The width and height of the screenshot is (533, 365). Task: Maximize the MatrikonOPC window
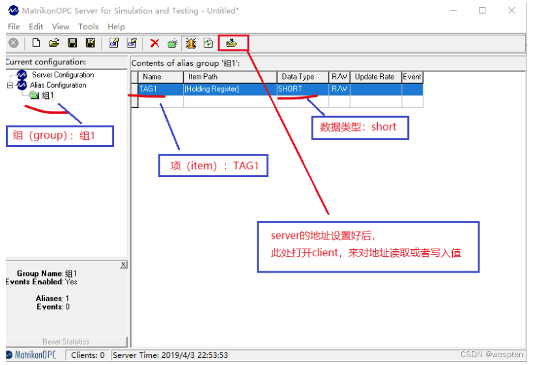pos(482,10)
